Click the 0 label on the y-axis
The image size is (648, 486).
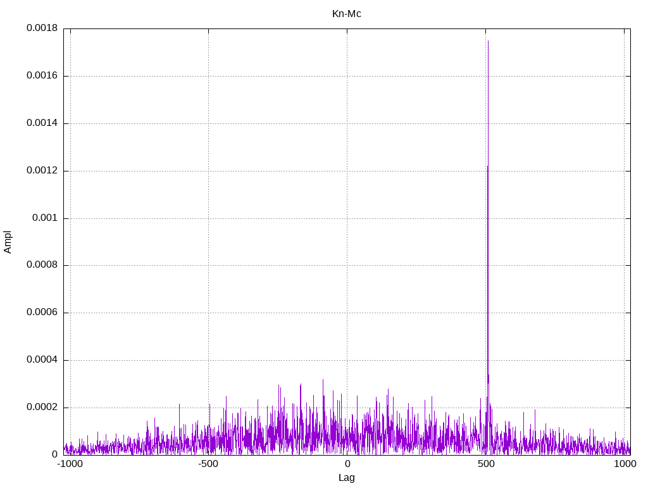pyautogui.click(x=55, y=454)
